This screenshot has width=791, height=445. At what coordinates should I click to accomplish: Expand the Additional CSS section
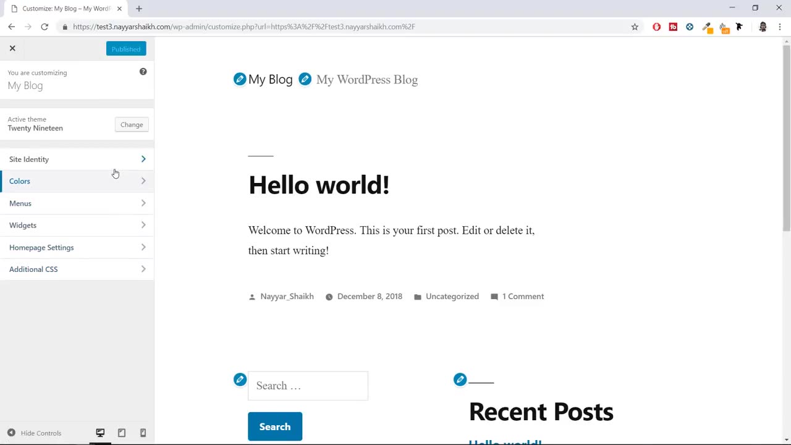coord(77,269)
